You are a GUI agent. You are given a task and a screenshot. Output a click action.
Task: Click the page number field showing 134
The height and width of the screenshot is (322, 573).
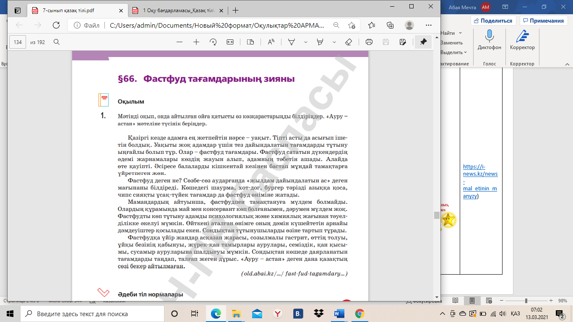pos(18,42)
